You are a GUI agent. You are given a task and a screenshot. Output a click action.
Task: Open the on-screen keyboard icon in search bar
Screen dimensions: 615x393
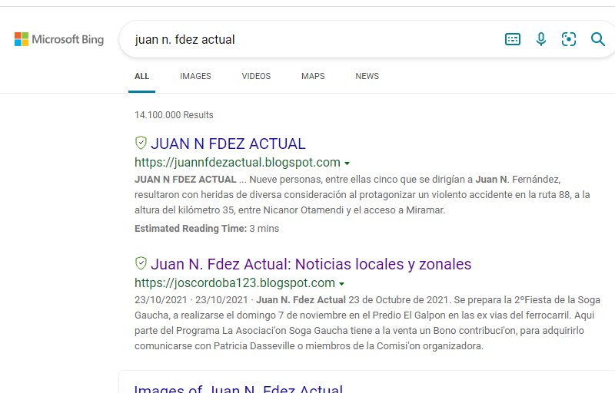[x=513, y=39]
